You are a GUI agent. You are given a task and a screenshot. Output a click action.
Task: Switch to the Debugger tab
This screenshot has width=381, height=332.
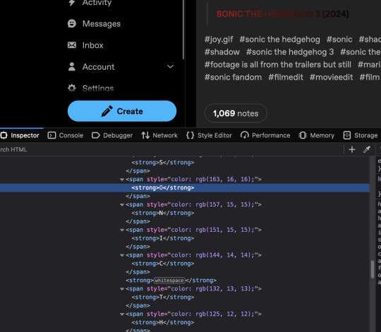(x=112, y=135)
